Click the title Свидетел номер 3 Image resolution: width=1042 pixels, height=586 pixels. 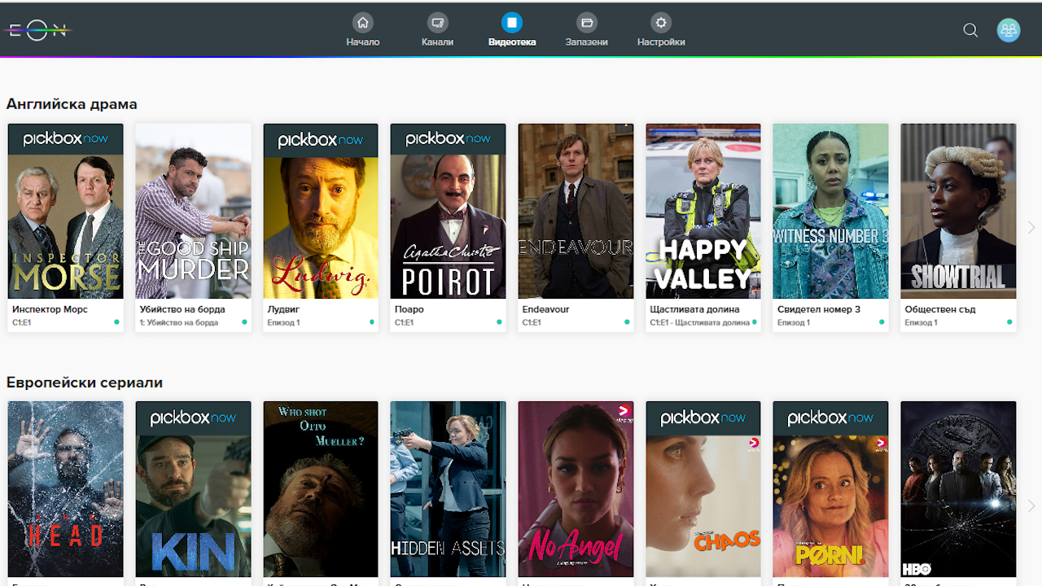coord(819,309)
